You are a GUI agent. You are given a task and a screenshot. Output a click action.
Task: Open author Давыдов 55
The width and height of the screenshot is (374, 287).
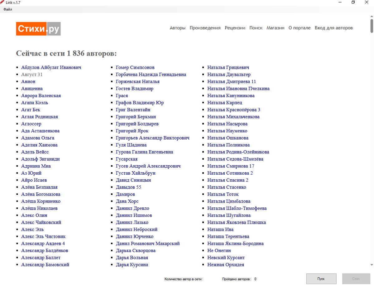[128, 187]
